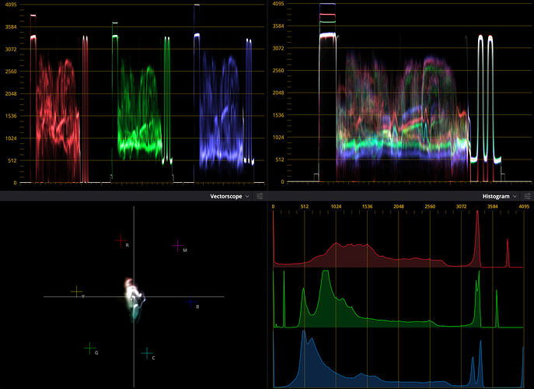This screenshot has width=534, height=389.
Task: Click the 1024 label on waveform scale
Action: [278, 138]
